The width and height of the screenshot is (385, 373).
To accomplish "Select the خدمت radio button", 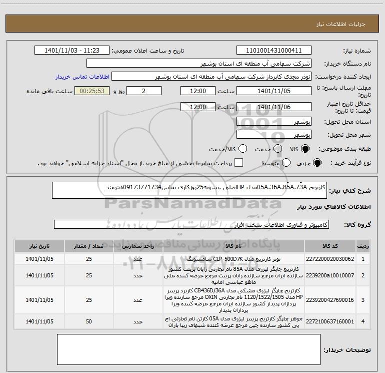I will coord(277,149).
